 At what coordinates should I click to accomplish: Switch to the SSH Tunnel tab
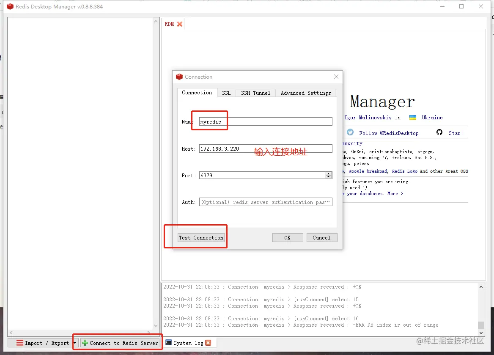(255, 93)
